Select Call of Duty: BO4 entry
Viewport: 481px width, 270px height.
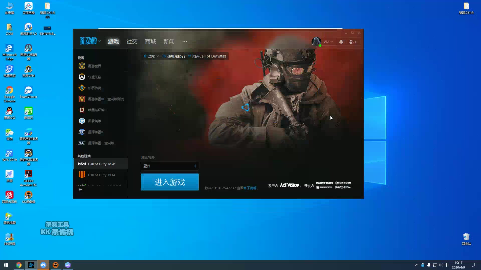pyautogui.click(x=101, y=175)
